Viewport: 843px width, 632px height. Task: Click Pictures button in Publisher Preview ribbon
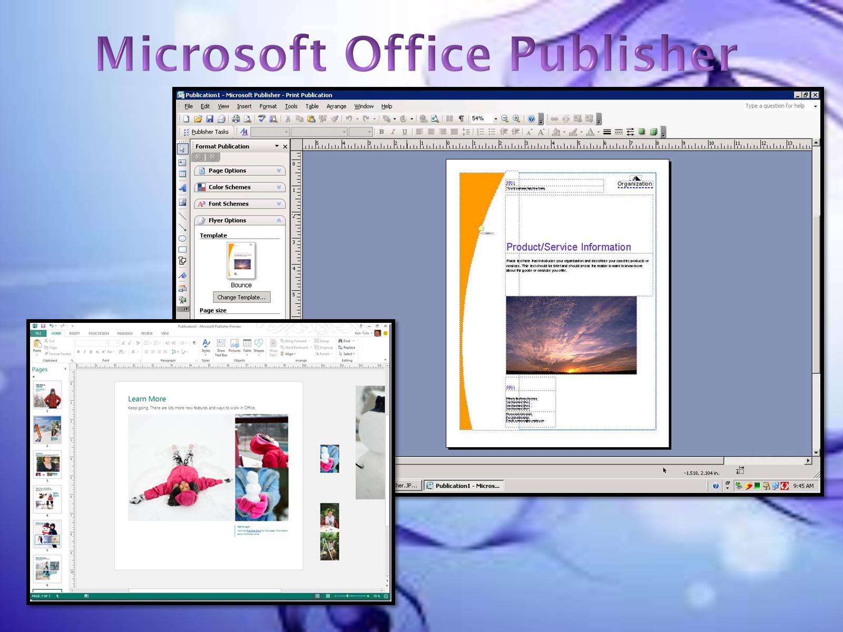click(x=234, y=346)
